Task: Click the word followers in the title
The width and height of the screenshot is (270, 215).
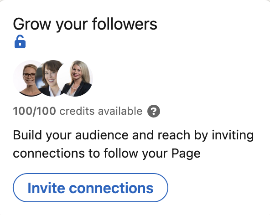Action: point(125,24)
